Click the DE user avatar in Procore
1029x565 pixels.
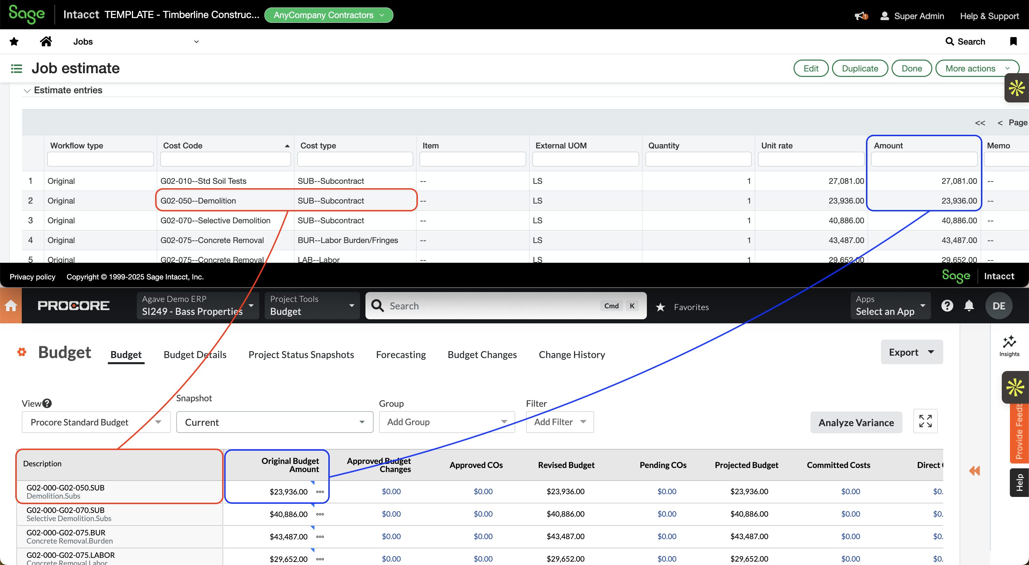click(x=999, y=306)
